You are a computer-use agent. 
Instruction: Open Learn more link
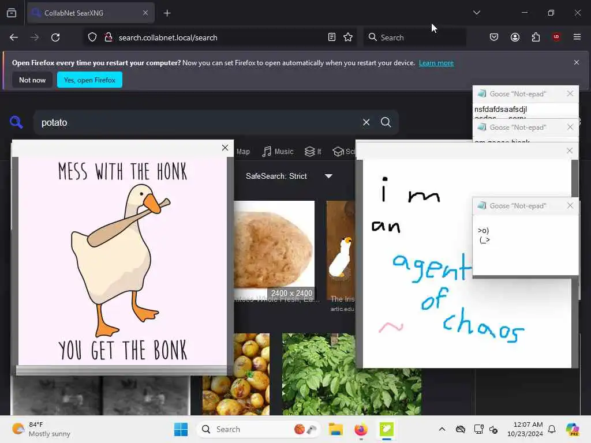[x=436, y=63]
